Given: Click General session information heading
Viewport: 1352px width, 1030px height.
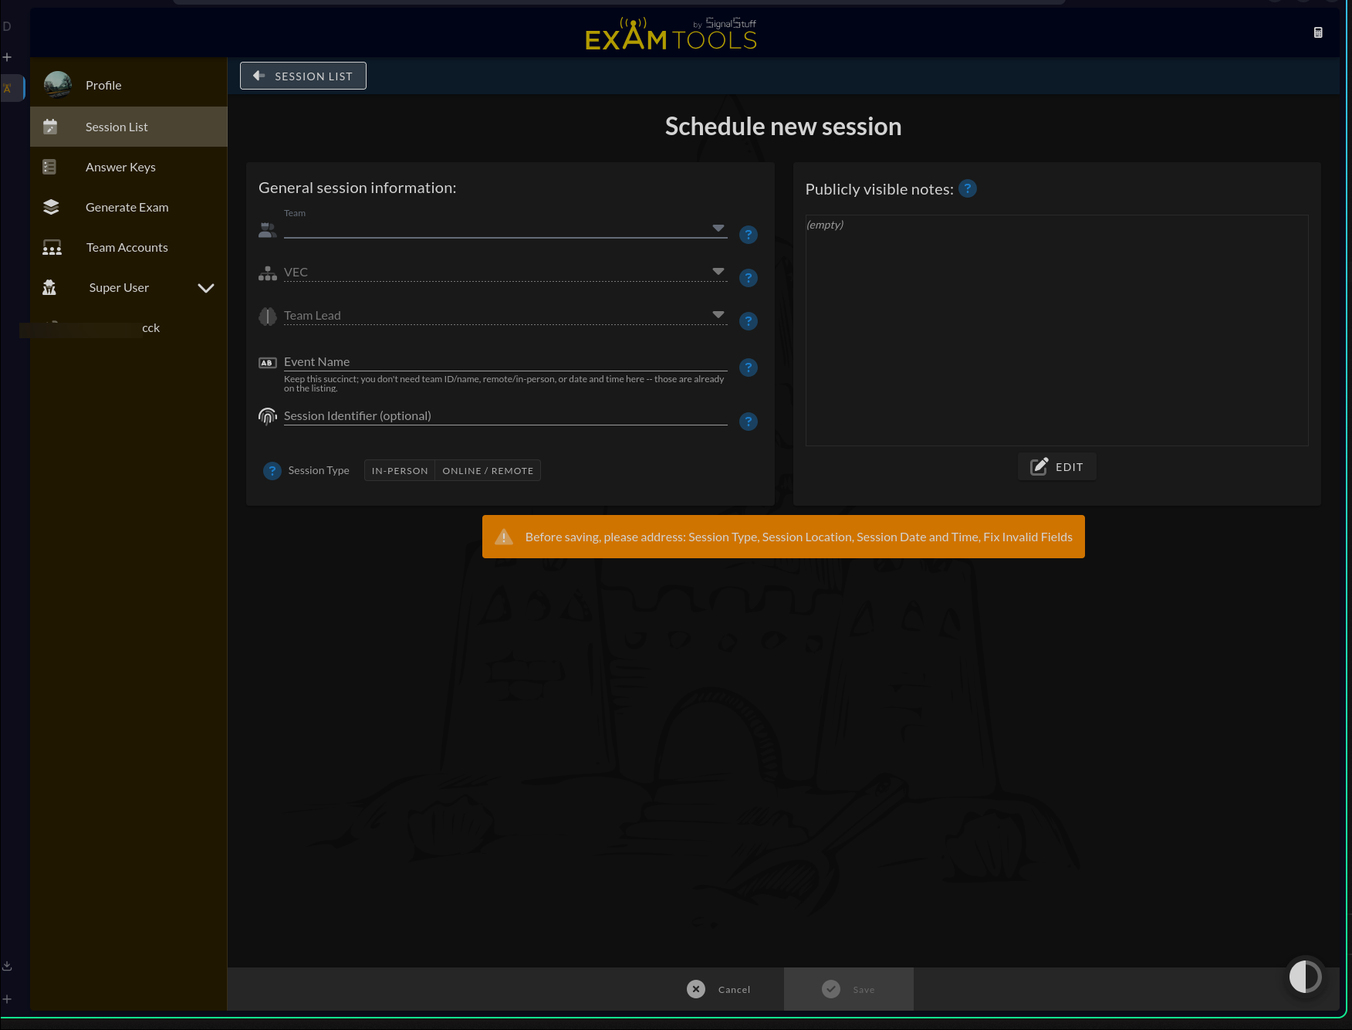Looking at the screenshot, I should (x=357, y=188).
